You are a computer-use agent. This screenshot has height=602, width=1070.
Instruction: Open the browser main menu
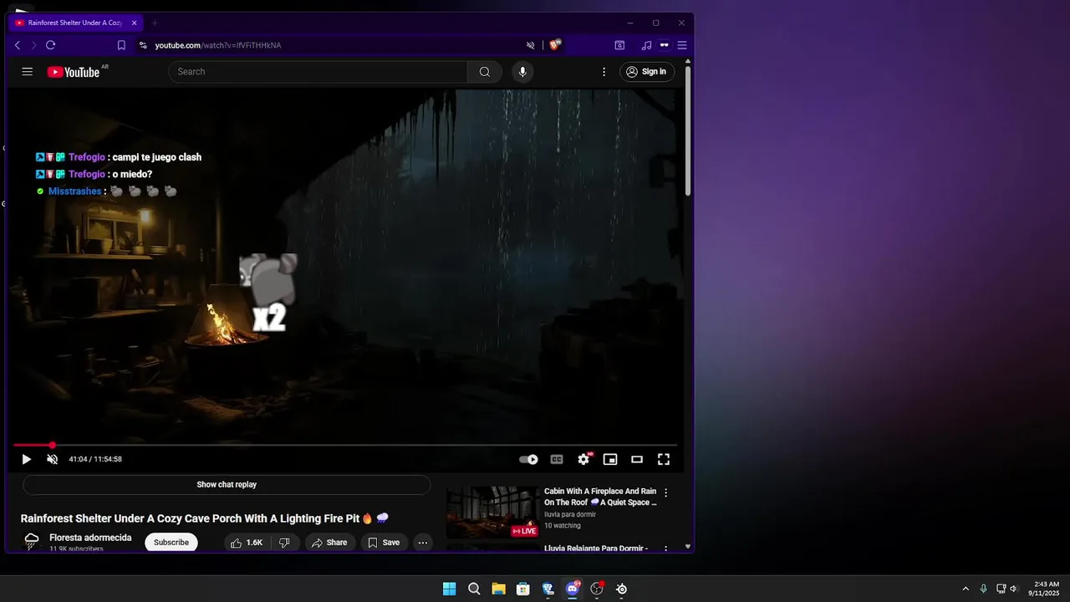(x=682, y=45)
